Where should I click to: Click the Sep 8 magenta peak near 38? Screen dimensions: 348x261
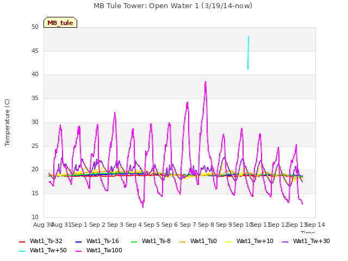point(206,82)
